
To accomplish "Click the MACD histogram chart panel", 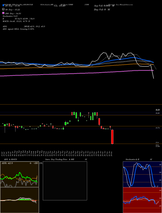I will coord(19,200).
